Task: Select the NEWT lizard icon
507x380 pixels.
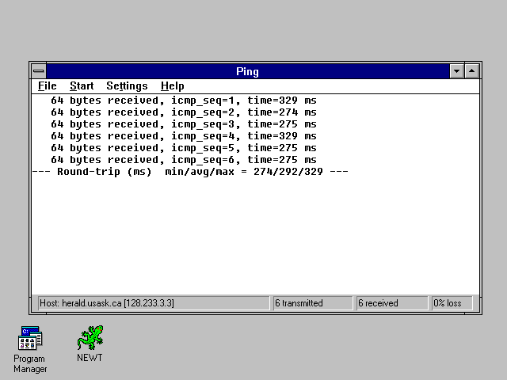Action: [x=90, y=338]
